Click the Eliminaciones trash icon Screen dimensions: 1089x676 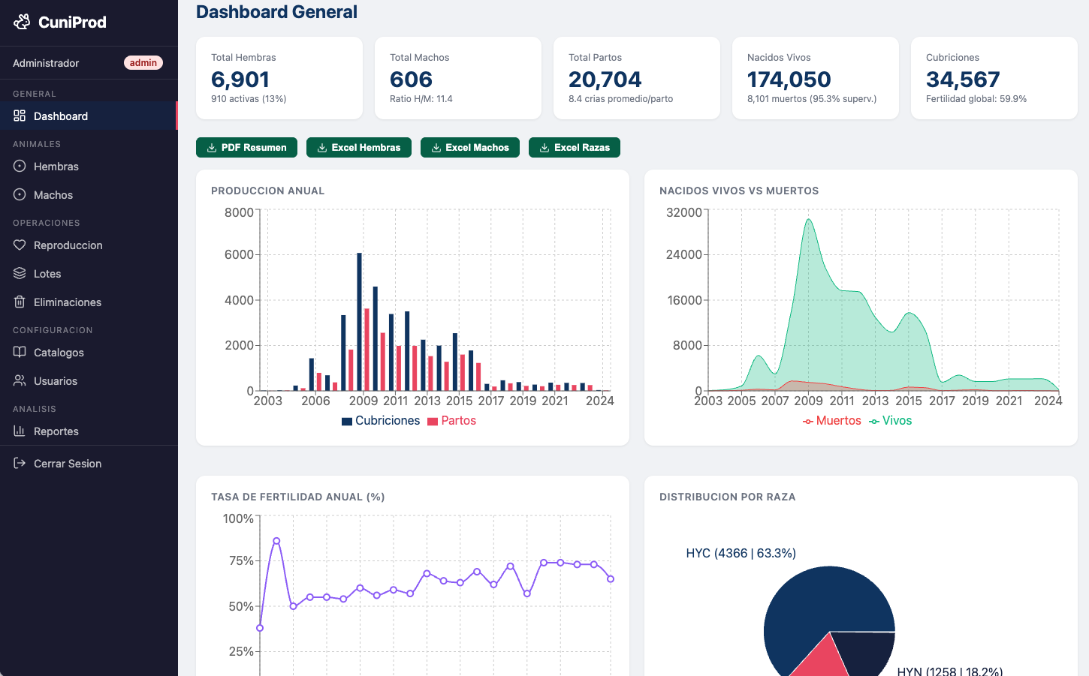(x=20, y=302)
